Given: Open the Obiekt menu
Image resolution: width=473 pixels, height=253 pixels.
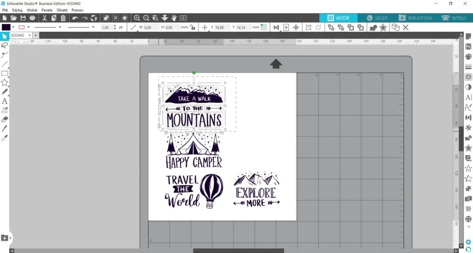Looking at the screenshot, I should coord(62,10).
